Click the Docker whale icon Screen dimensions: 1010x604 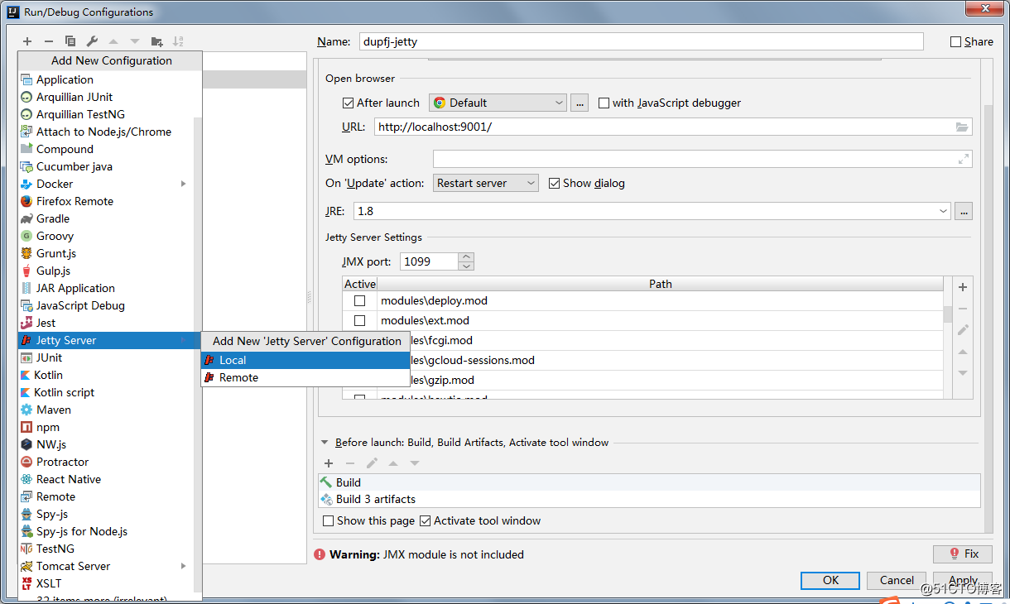(x=26, y=184)
